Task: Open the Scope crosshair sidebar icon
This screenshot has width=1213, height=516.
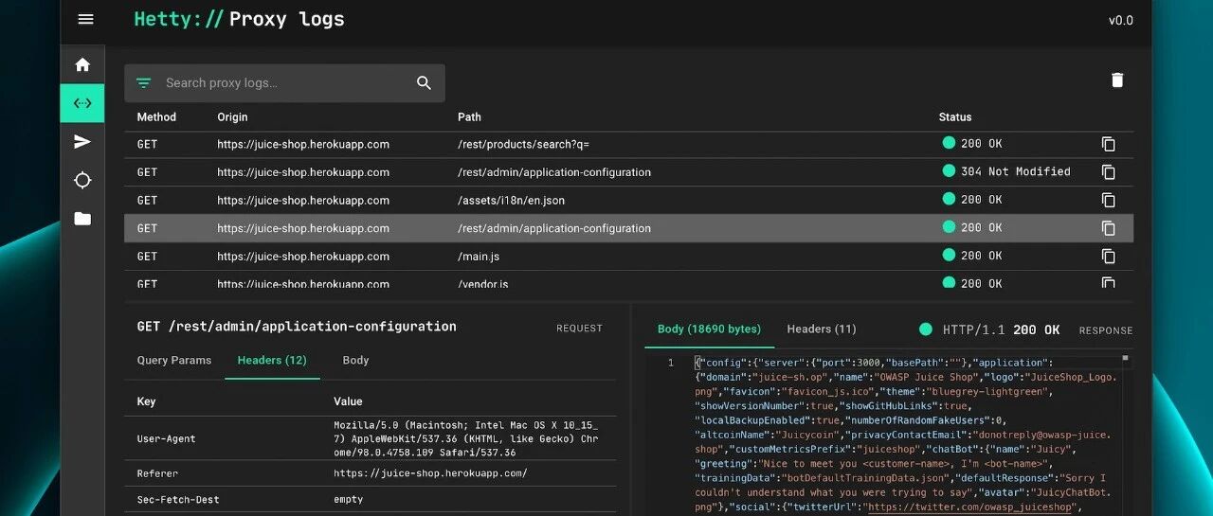Action: [82, 180]
